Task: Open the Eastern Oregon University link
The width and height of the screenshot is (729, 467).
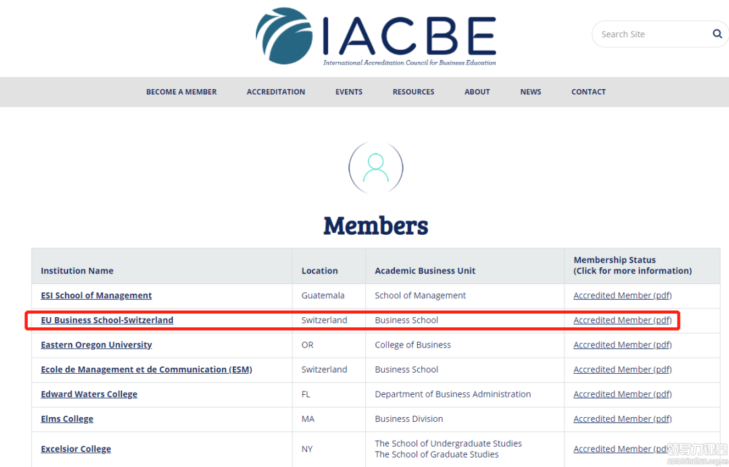Action: [97, 345]
